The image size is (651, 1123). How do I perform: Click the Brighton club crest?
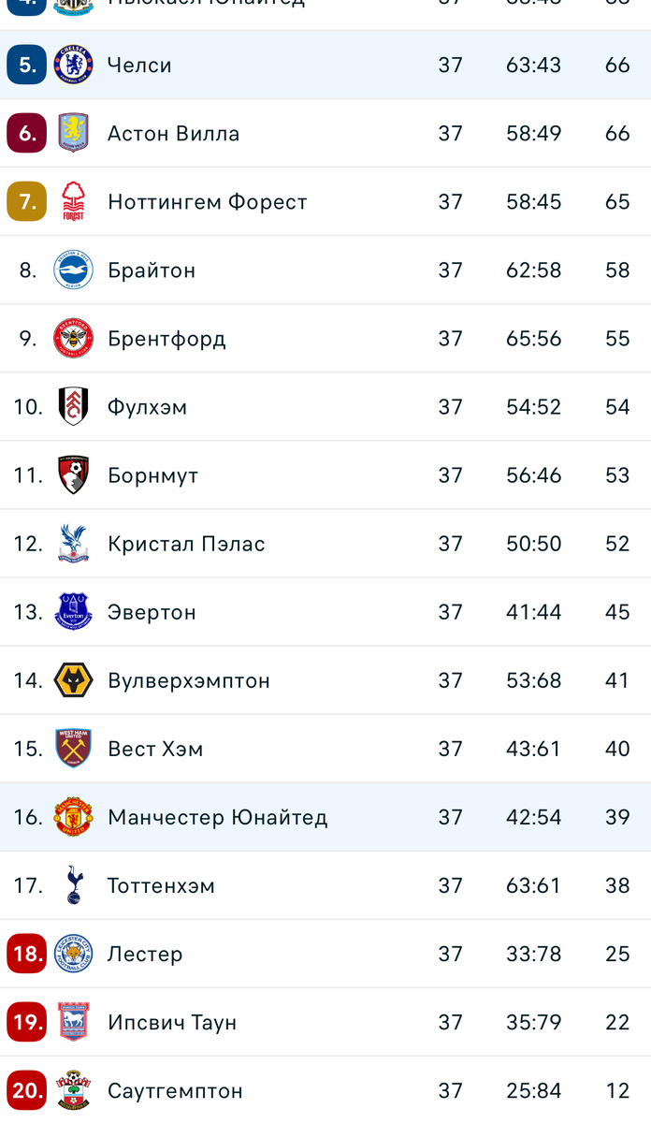(x=71, y=270)
